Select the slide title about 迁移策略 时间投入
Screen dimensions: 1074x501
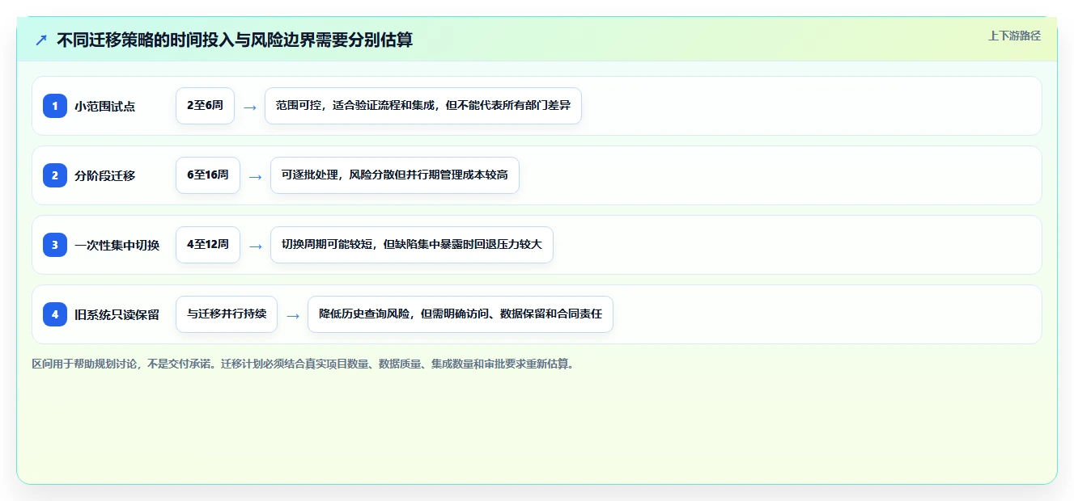(235, 40)
